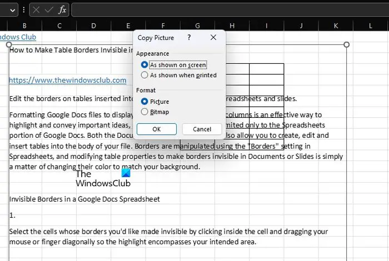The width and height of the screenshot is (389, 261).
Task: Select column L header
Action: tap(371, 26)
